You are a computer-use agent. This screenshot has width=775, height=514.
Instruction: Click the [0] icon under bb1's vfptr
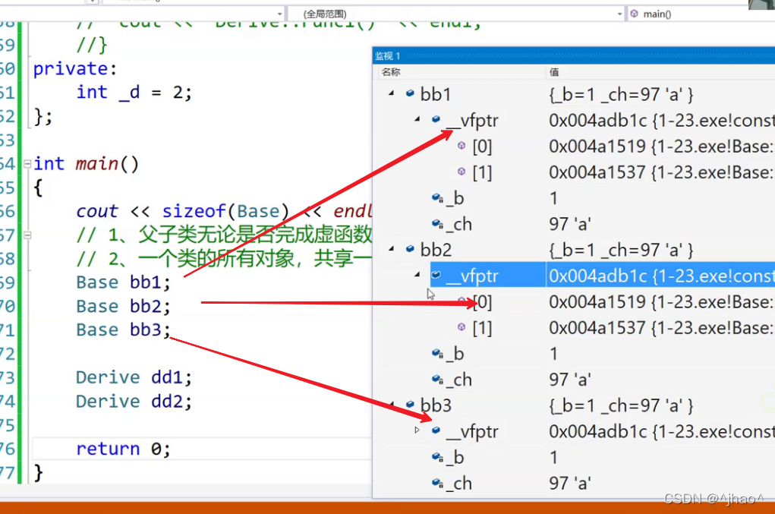(x=462, y=145)
